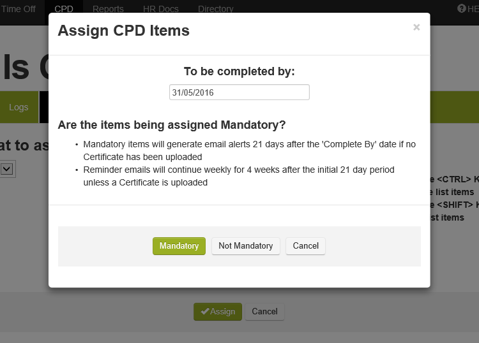479x343 pixels.
Task: Cancel the Assign CPD Items dialog
Action: pyautogui.click(x=305, y=246)
